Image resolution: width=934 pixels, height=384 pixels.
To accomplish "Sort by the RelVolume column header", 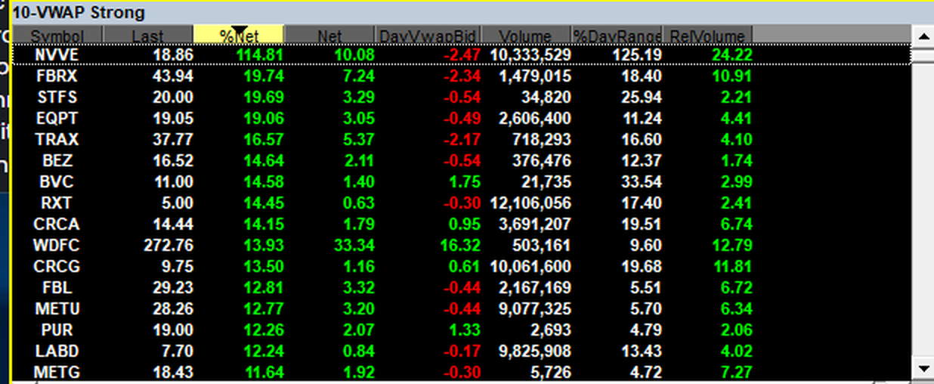I will [x=708, y=35].
